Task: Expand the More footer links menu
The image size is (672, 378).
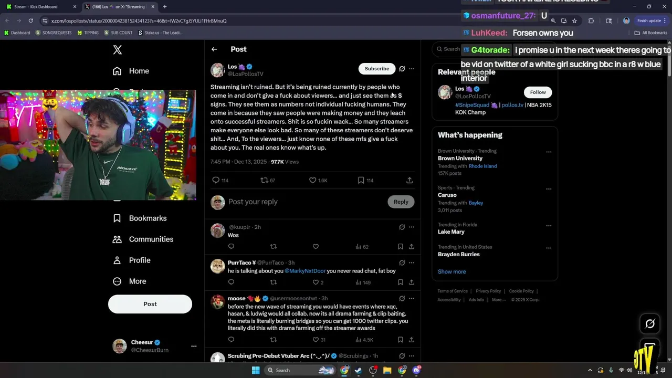Action: click(x=499, y=300)
